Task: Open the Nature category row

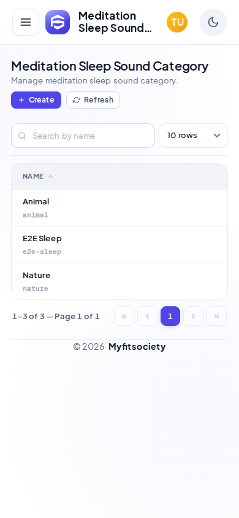Action: coord(120,282)
